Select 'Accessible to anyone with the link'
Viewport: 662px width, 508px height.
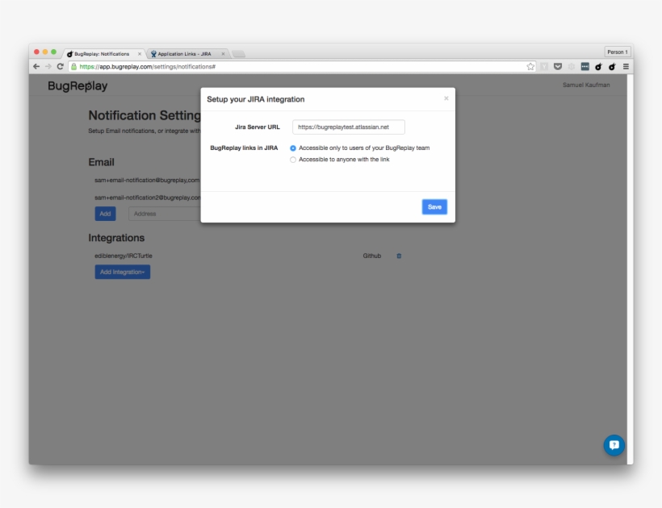293,160
